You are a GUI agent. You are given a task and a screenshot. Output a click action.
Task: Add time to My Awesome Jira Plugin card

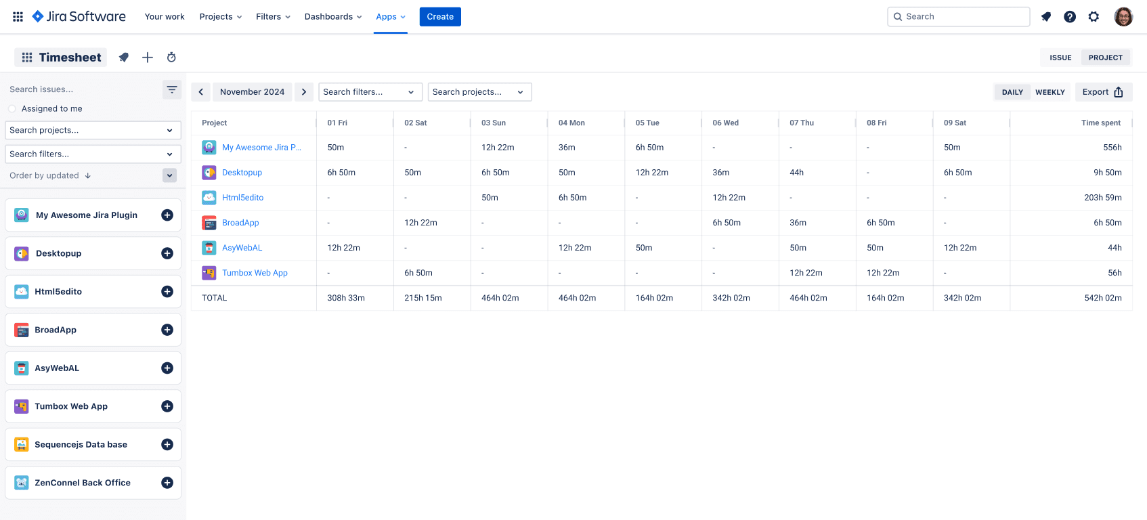[x=167, y=215]
